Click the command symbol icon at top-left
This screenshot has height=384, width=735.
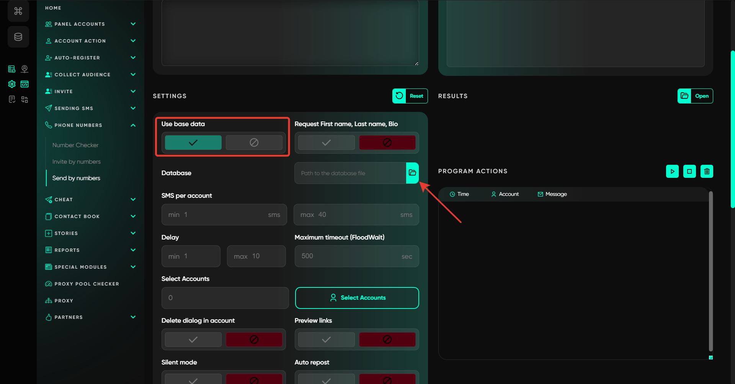[18, 11]
